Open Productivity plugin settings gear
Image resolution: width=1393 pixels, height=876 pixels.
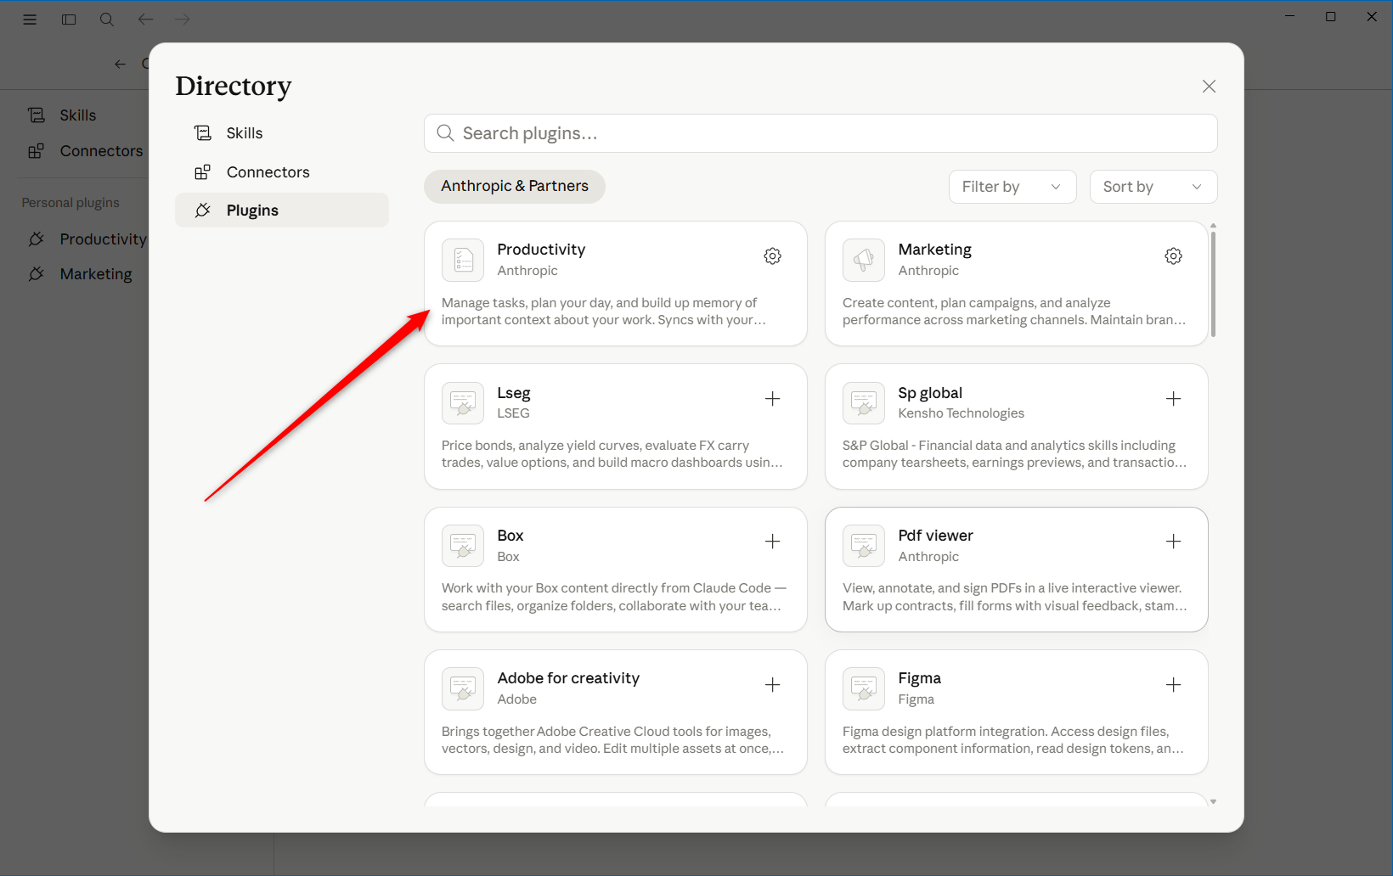[772, 256]
